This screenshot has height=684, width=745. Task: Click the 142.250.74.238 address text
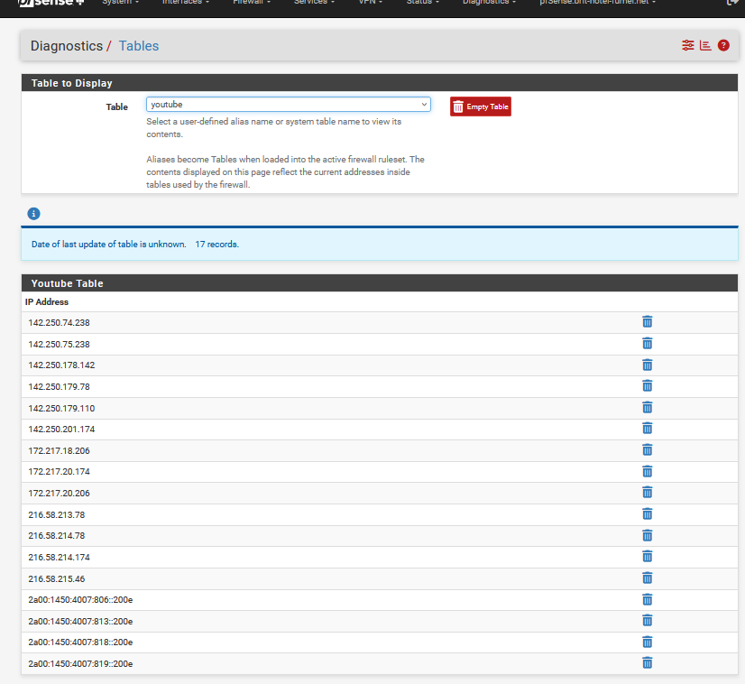(59, 323)
